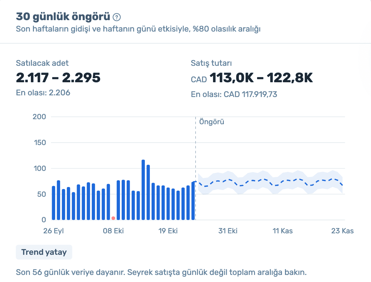The height and width of the screenshot is (282, 371).
Task: Click the 50 y-axis value
Action: (41, 194)
